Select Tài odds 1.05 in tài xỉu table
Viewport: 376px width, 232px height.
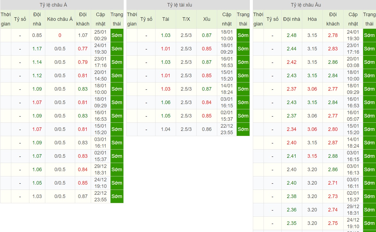[166, 116]
